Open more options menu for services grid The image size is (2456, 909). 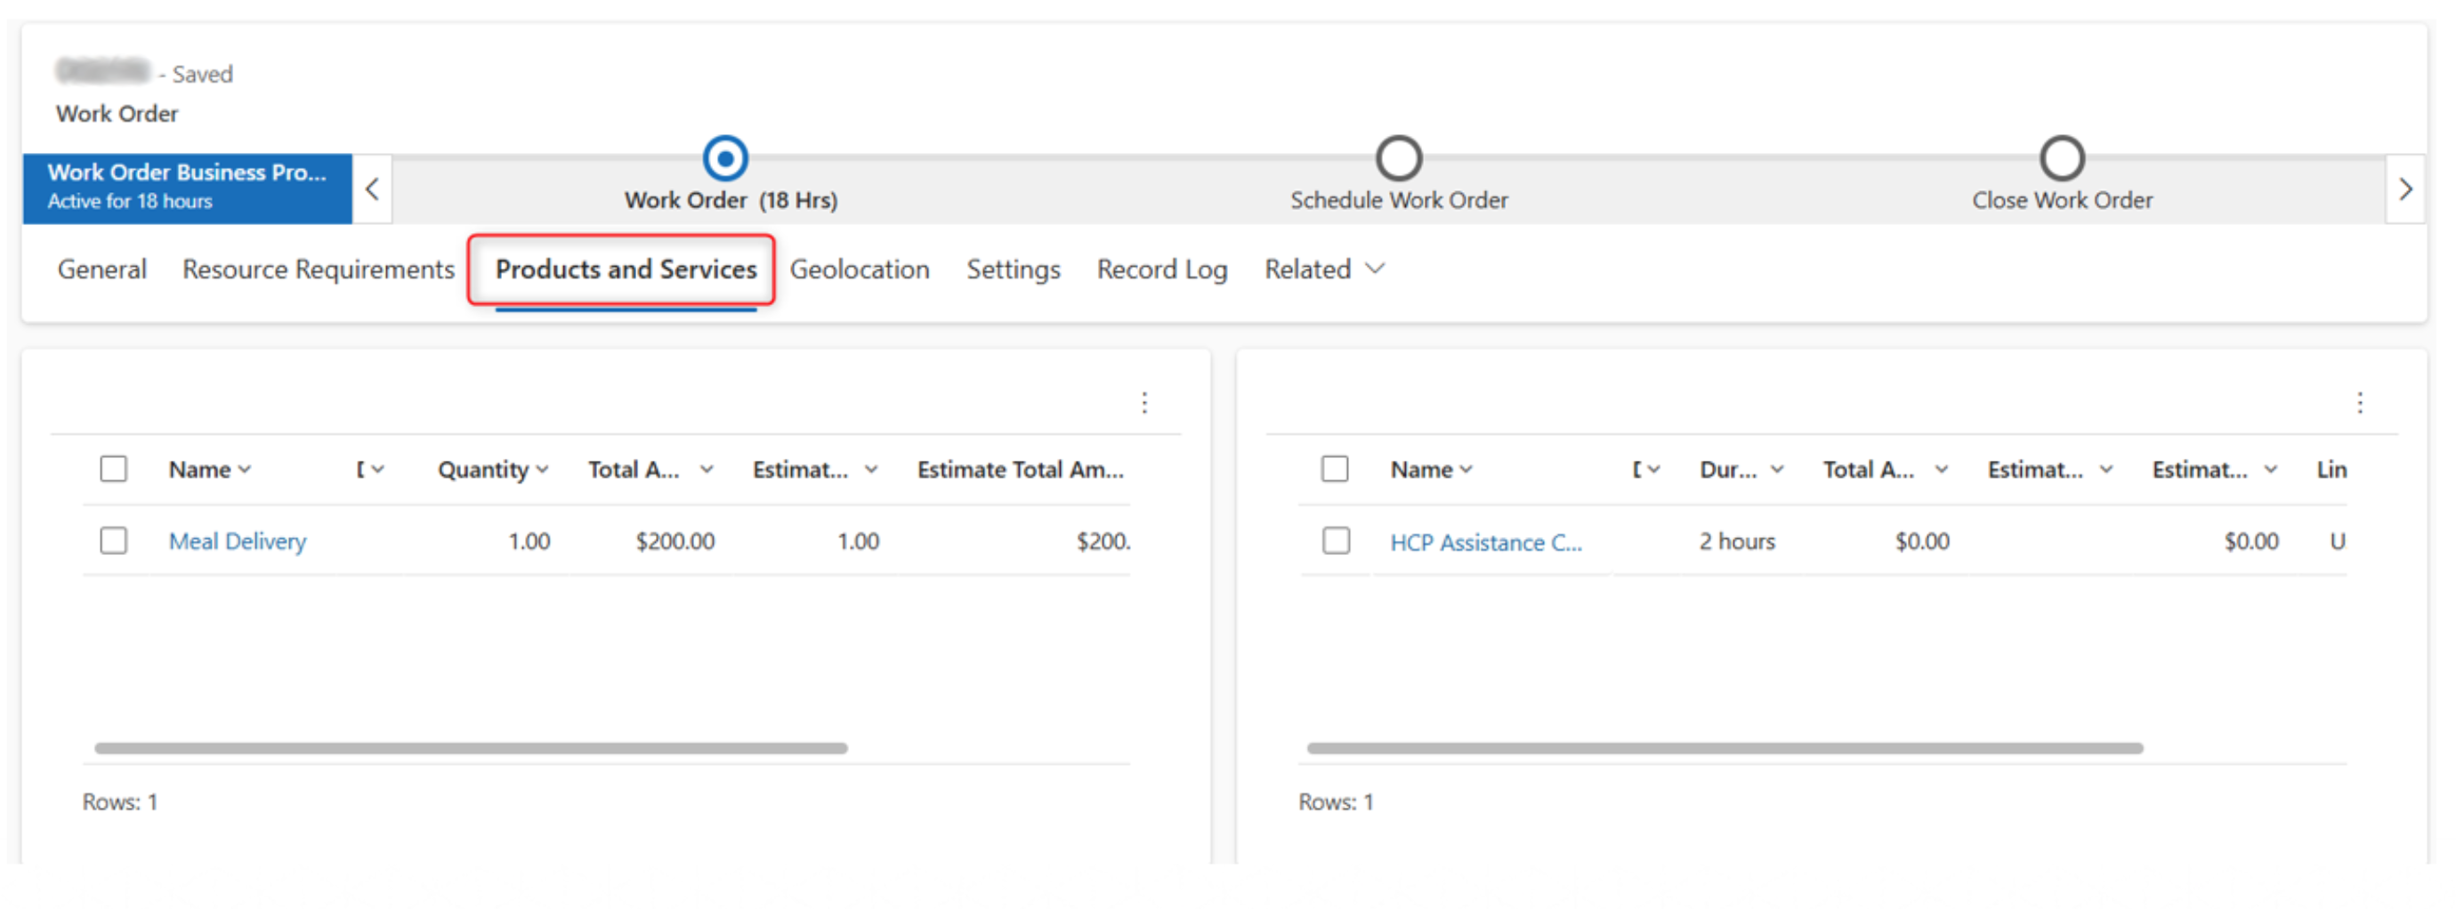point(2360,403)
